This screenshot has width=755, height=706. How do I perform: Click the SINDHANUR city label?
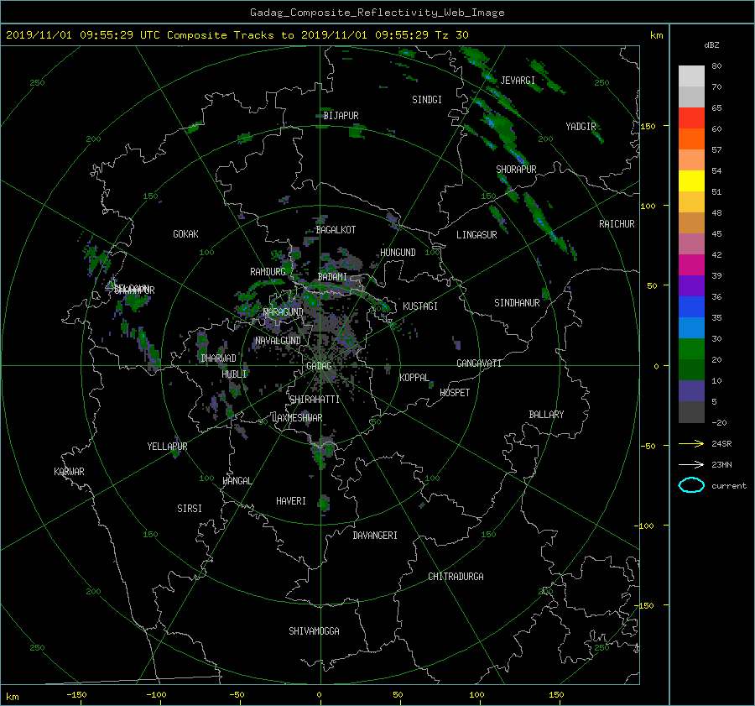click(x=517, y=303)
